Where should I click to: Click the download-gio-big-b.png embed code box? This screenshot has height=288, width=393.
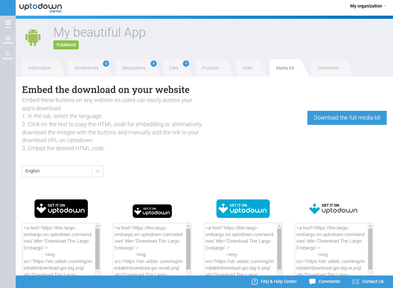pyautogui.click(x=240, y=249)
